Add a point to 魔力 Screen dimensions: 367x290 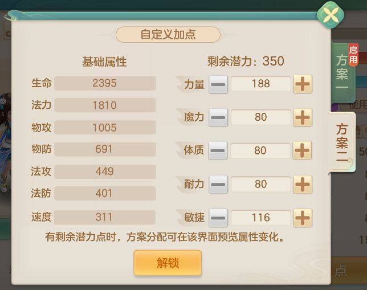tap(303, 118)
